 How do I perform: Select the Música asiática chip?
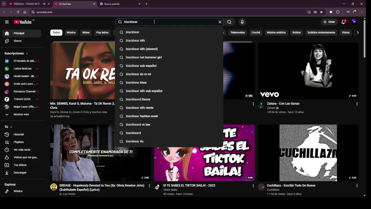pos(276,33)
